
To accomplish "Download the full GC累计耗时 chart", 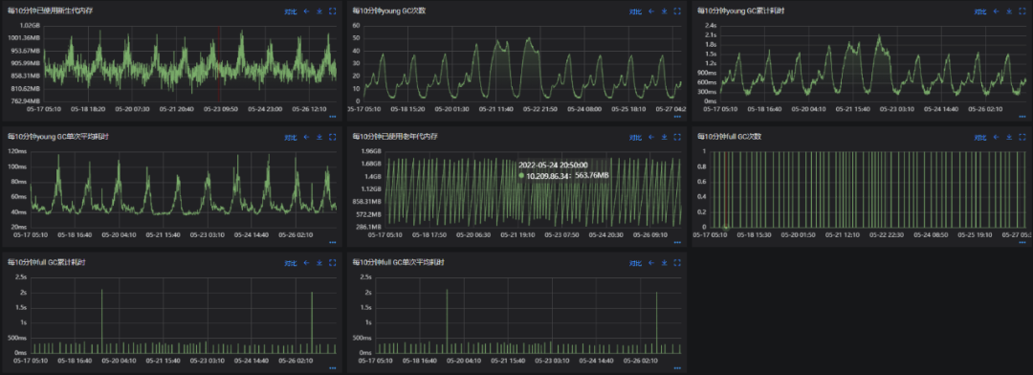I will coord(319,263).
